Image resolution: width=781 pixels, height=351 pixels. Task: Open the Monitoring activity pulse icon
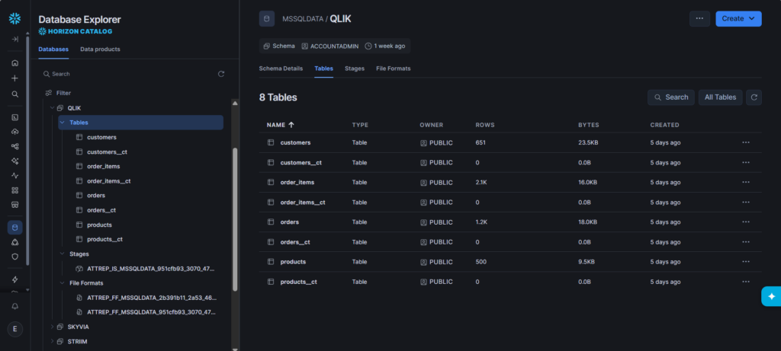tap(15, 175)
